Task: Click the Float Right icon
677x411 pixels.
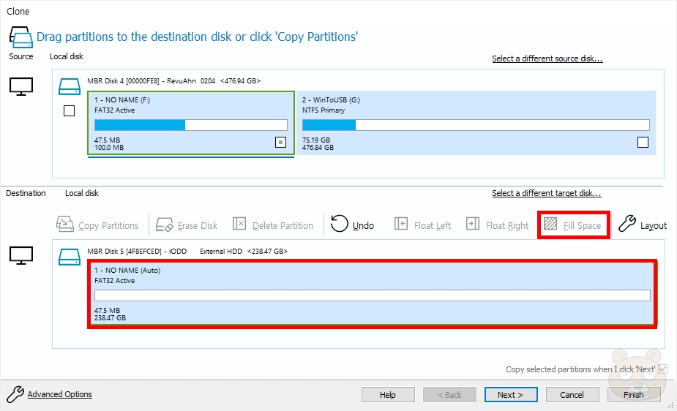Action: tap(473, 224)
